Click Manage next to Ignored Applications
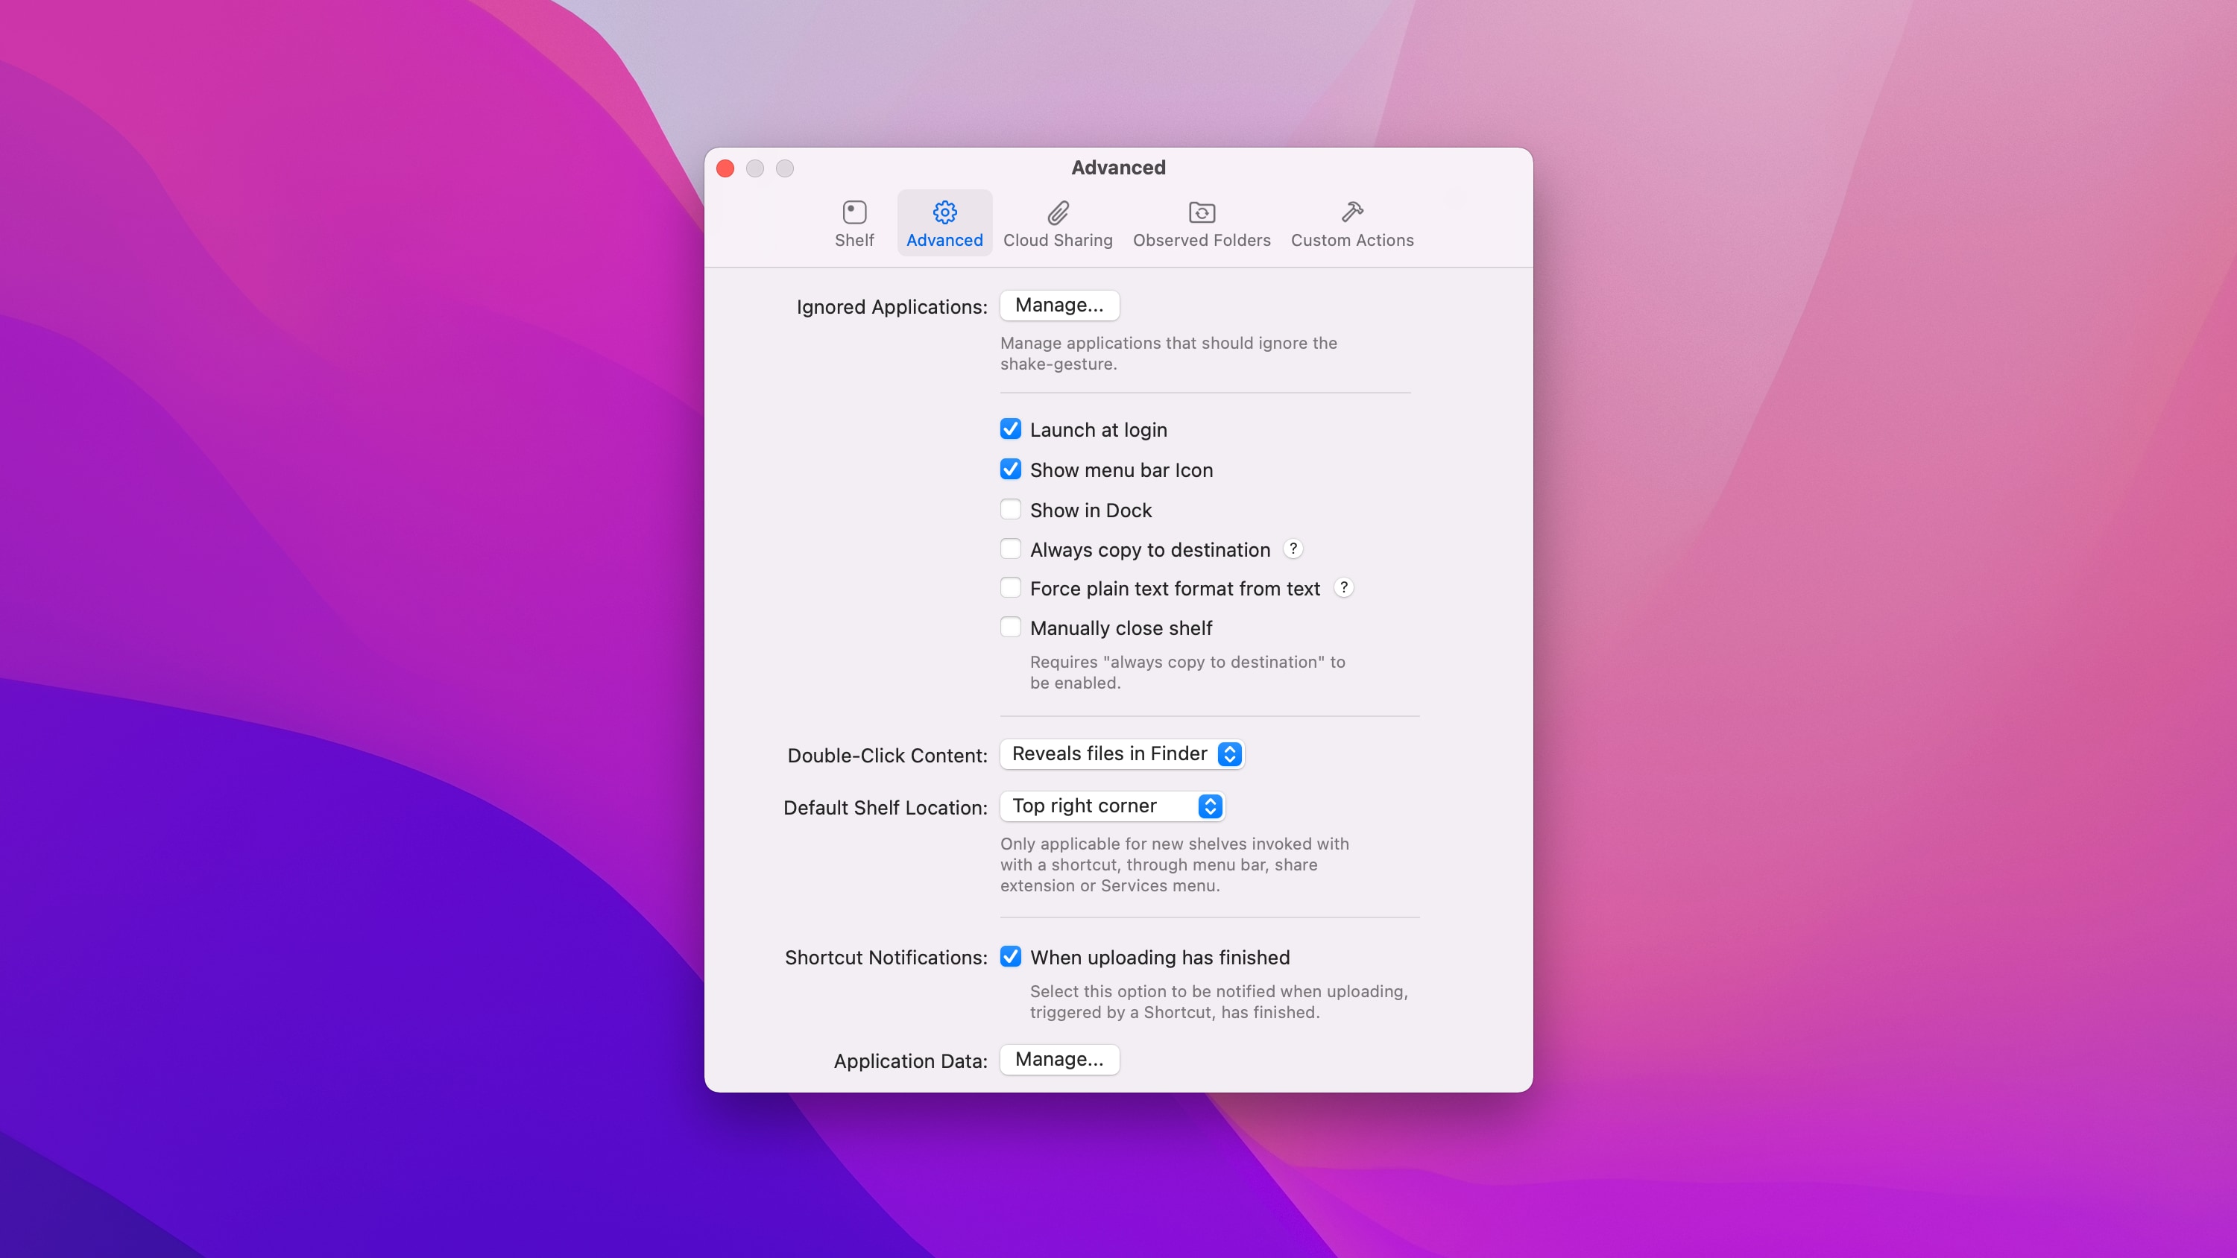 (x=1058, y=305)
